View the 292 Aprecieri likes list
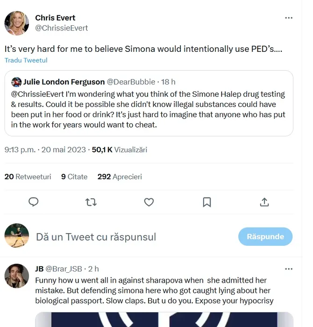This screenshot has width=313, height=327. click(x=120, y=177)
